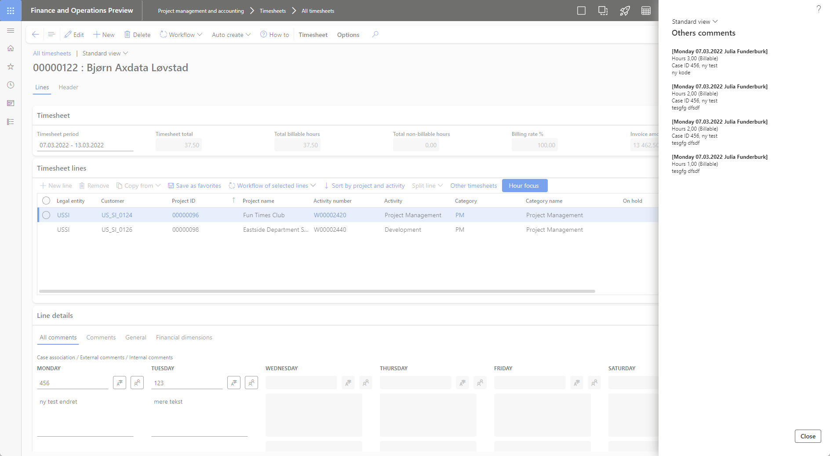Toggle select-all radio in grid header
The width and height of the screenshot is (830, 456).
click(46, 201)
